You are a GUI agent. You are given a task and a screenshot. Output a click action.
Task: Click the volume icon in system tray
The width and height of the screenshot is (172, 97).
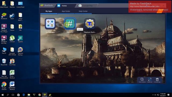pos(155,95)
